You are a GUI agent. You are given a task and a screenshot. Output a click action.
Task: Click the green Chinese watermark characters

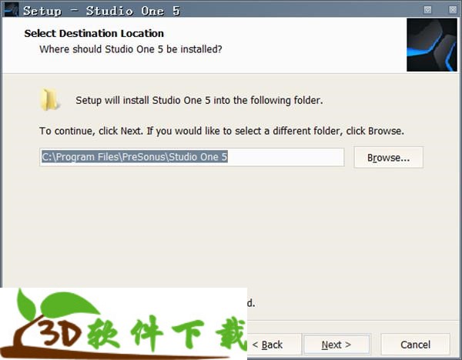[x=166, y=334]
